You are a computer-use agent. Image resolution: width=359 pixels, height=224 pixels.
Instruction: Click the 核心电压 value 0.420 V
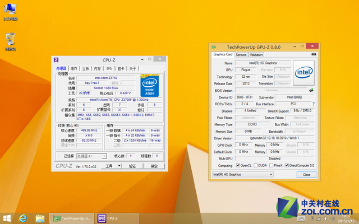coord(125,93)
